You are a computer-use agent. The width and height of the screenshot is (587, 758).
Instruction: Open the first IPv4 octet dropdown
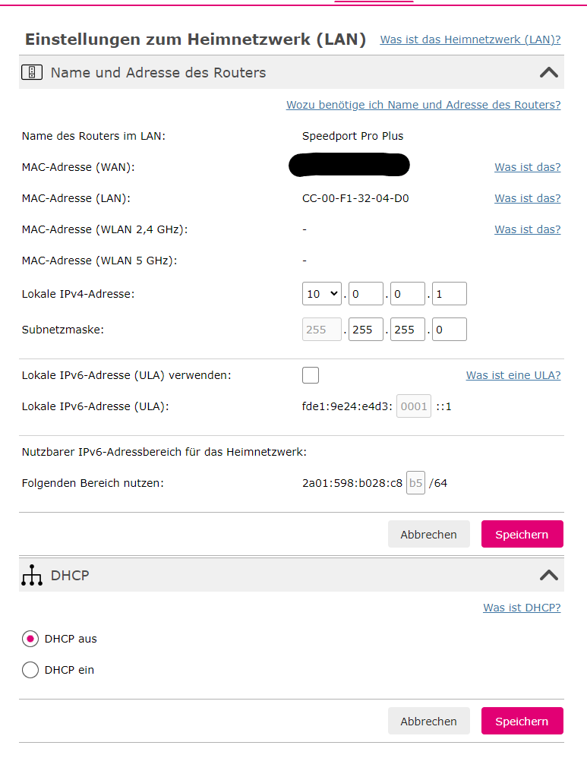[322, 293]
